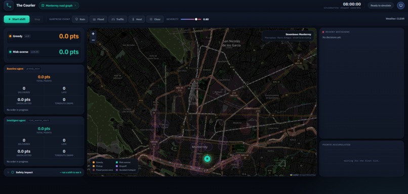Click the greedy_base tag
The image size is (408, 194).
coord(33,69)
